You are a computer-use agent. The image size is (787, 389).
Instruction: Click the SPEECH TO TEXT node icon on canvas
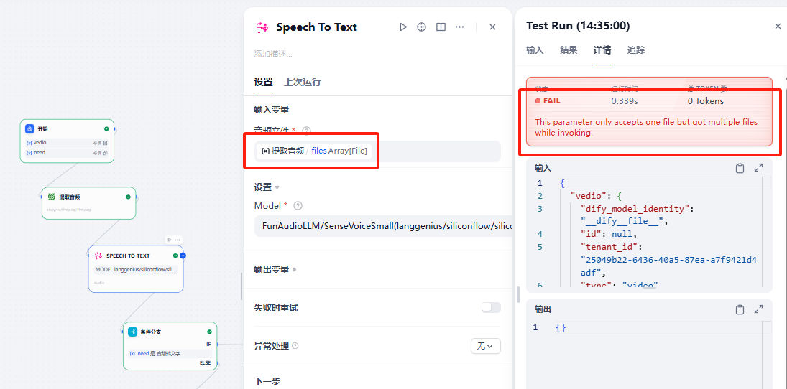98,256
